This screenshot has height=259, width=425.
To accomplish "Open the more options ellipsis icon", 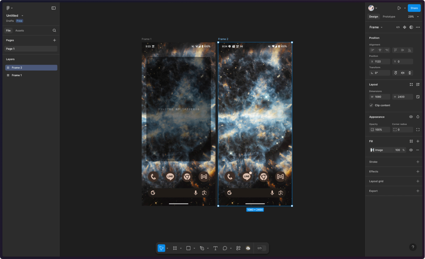I will point(418,27).
